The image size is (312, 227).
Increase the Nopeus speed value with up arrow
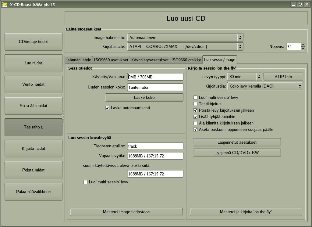(x=303, y=45)
